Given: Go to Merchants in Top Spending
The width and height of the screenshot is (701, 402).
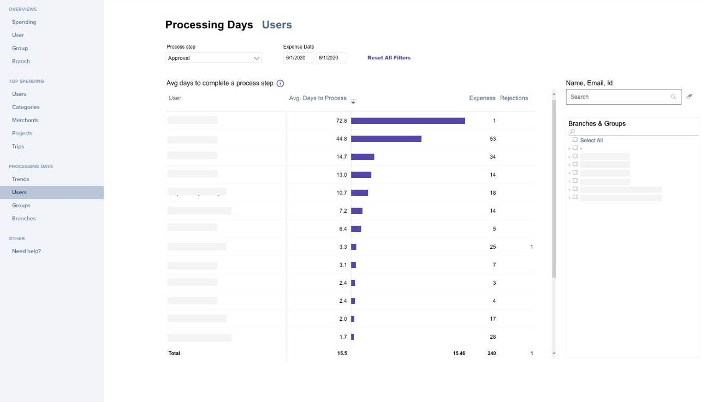Looking at the screenshot, I should tap(25, 120).
